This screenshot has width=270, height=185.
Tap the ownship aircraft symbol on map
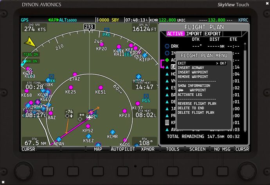91,115
